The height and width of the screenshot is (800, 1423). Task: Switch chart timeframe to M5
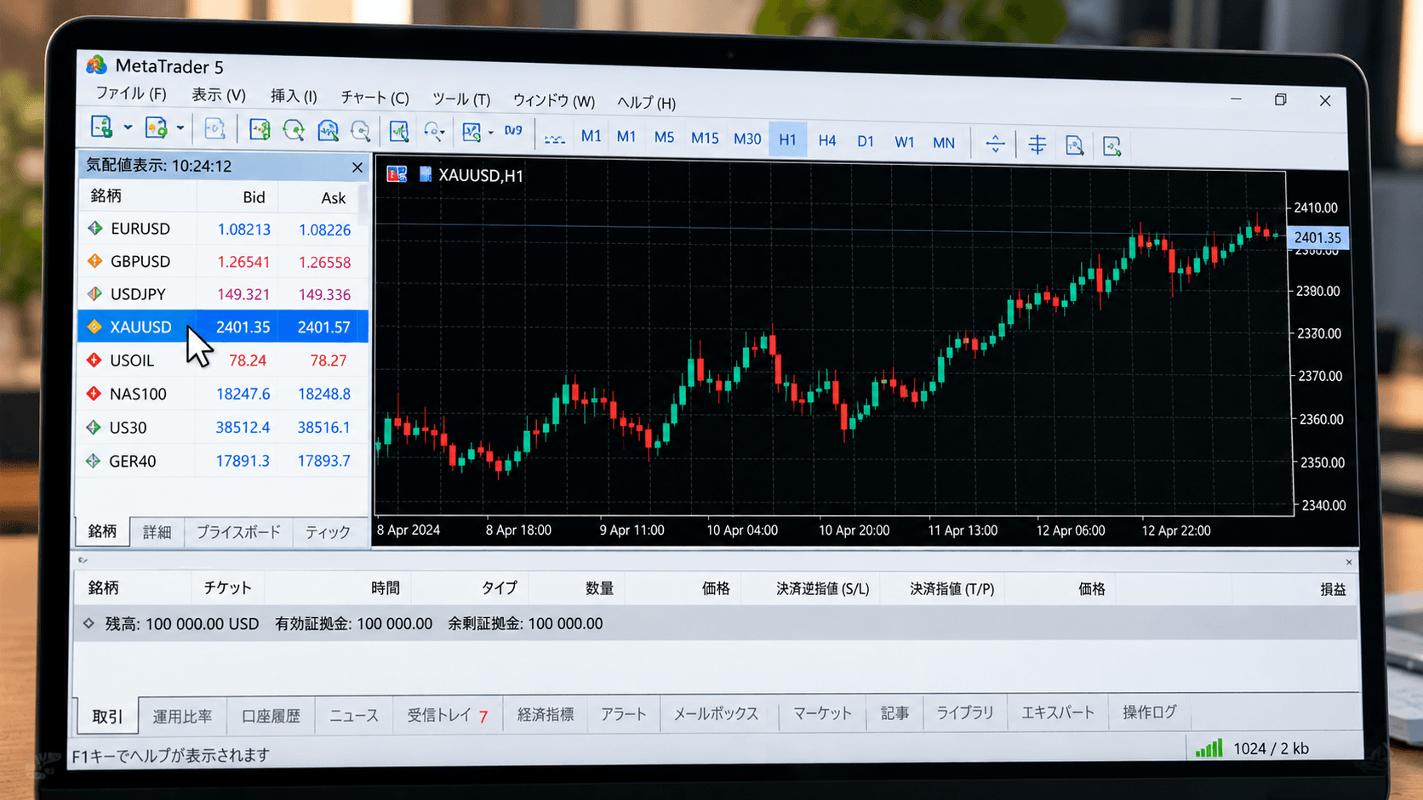click(x=664, y=137)
